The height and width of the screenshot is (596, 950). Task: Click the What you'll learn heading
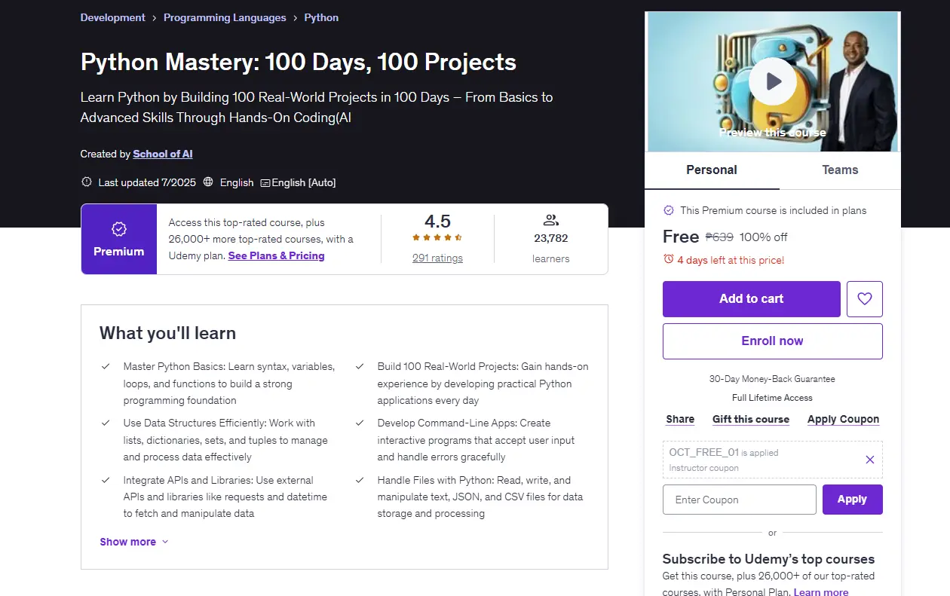[x=167, y=333]
